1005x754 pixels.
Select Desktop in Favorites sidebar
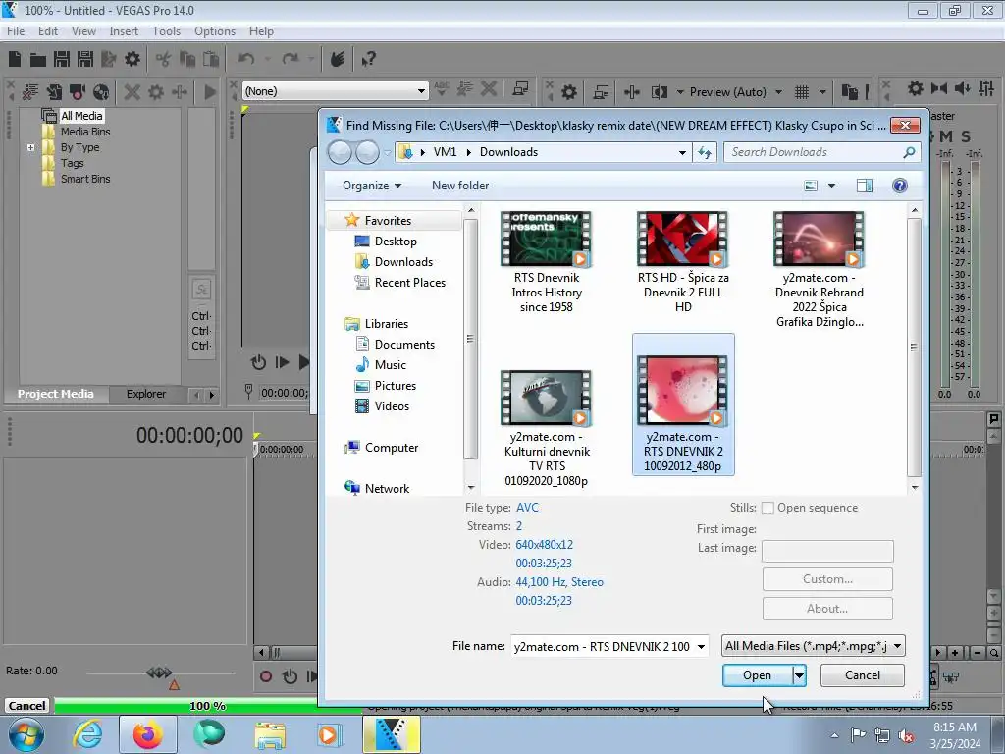(x=396, y=242)
